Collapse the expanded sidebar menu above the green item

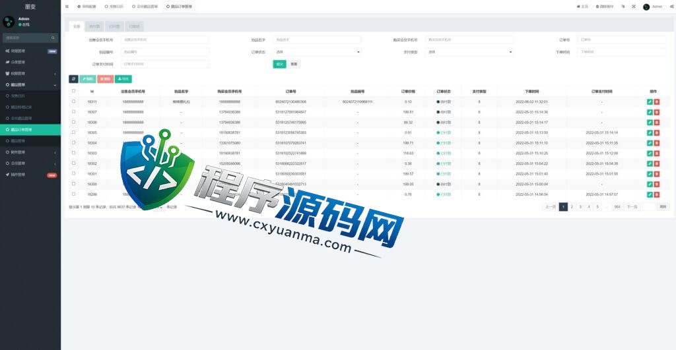tap(30, 85)
